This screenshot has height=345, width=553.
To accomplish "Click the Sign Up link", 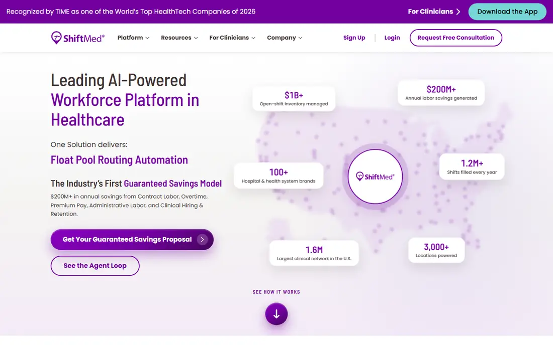I will pos(354,38).
